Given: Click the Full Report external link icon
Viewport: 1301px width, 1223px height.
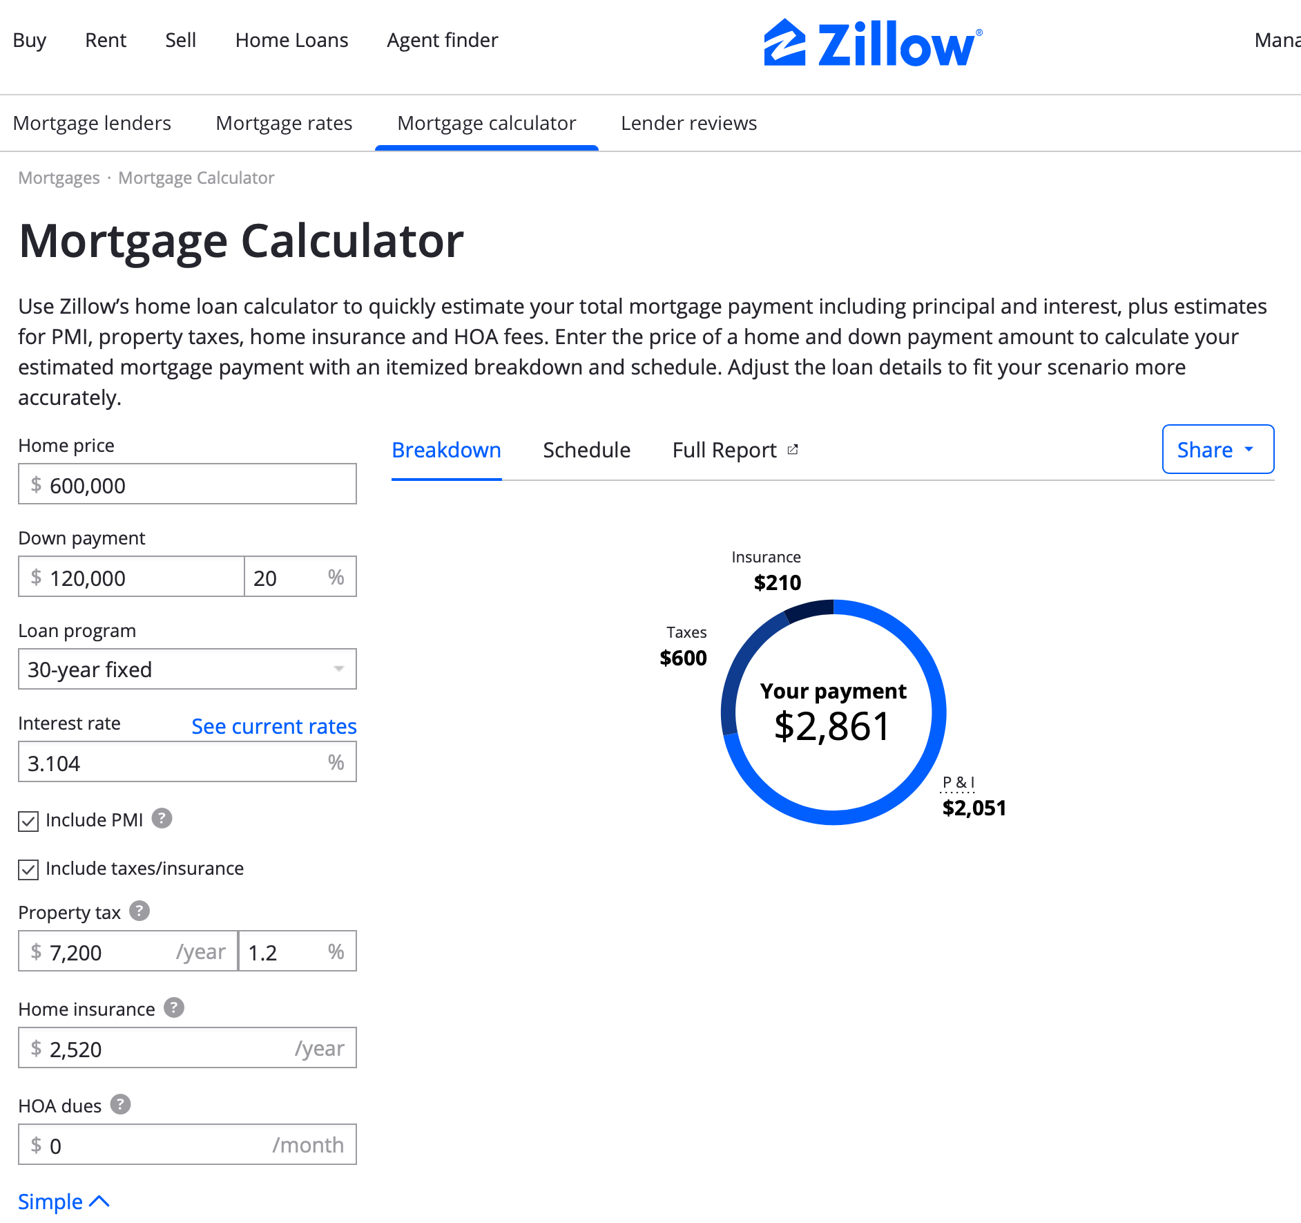Looking at the screenshot, I should pyautogui.click(x=793, y=450).
